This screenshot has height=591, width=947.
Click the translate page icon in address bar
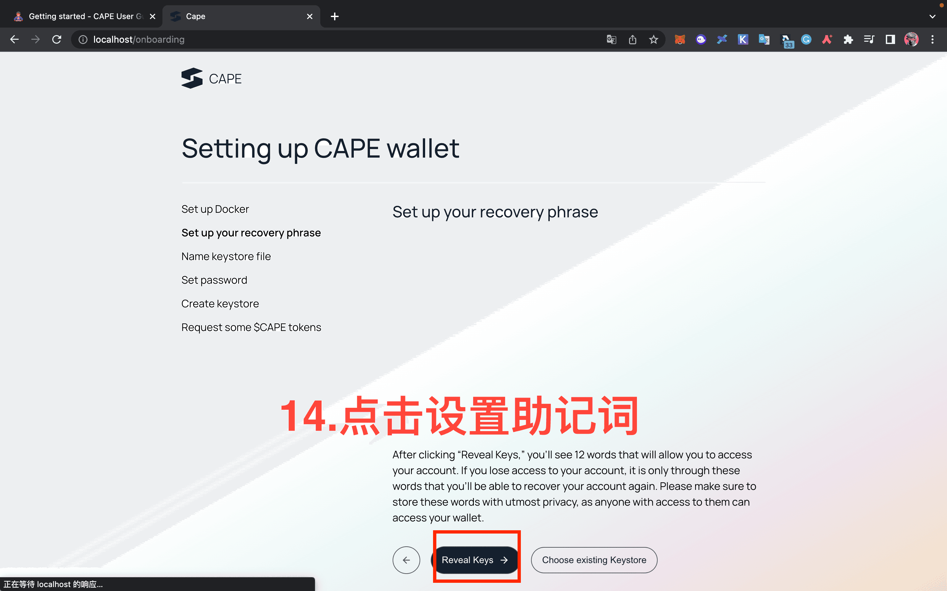click(x=611, y=39)
